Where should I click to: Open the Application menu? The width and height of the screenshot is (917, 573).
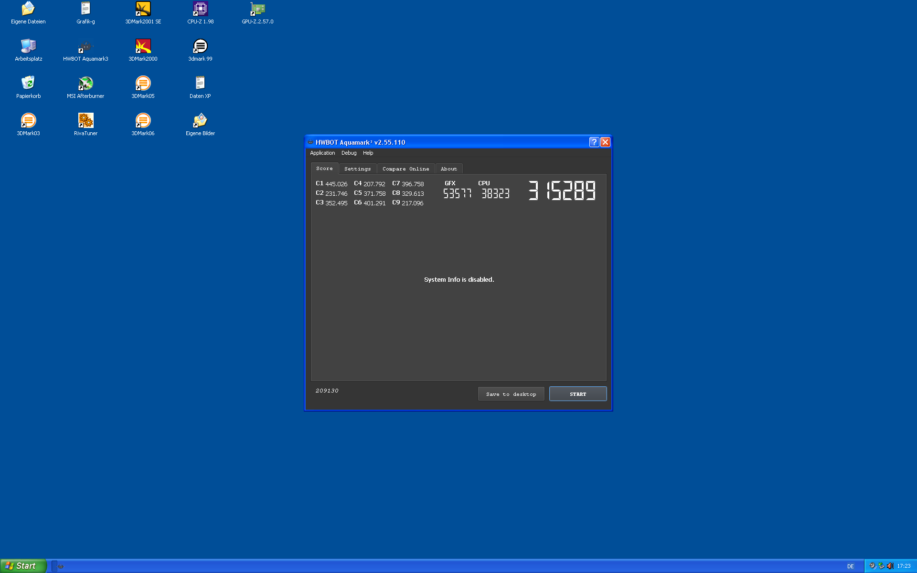322,153
